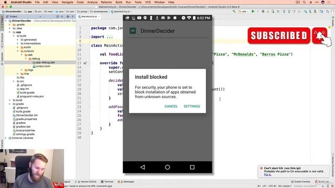The width and height of the screenshot is (335, 188).
Task: Click the Fix it link in Git notification
Action: click(267, 174)
